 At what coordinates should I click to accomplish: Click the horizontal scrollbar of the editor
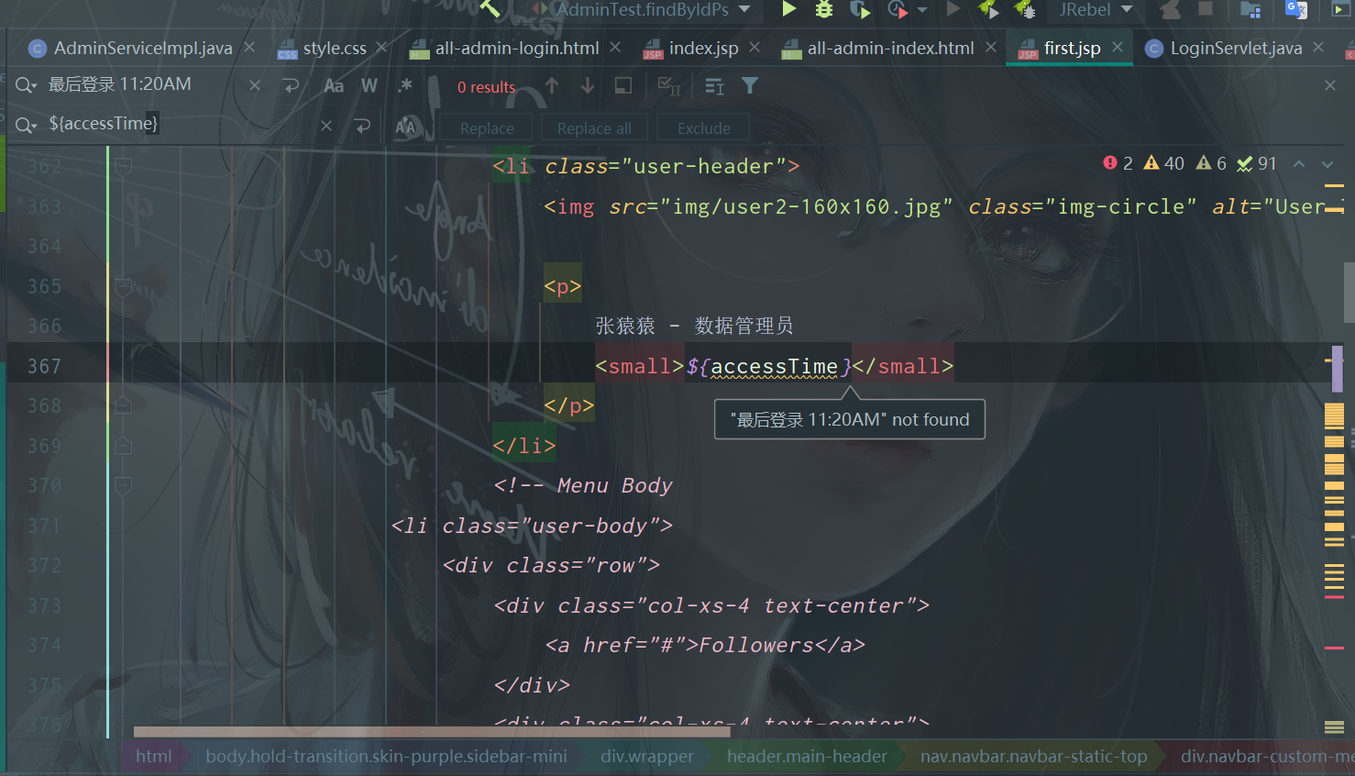tap(432, 732)
